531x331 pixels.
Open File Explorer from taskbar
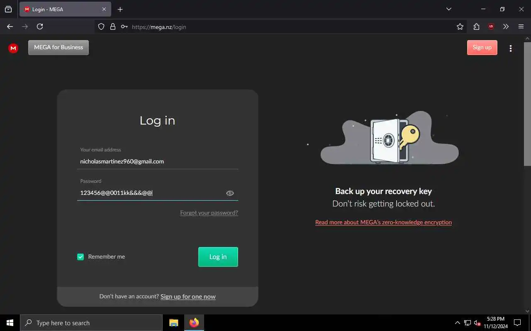174,323
